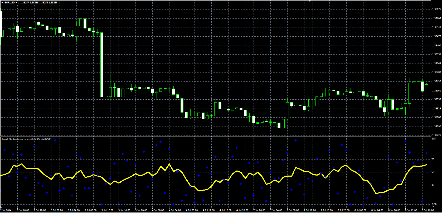The width and height of the screenshot is (442, 213).
Task: Click price level 1.36400 on the scale
Action: 436,46
